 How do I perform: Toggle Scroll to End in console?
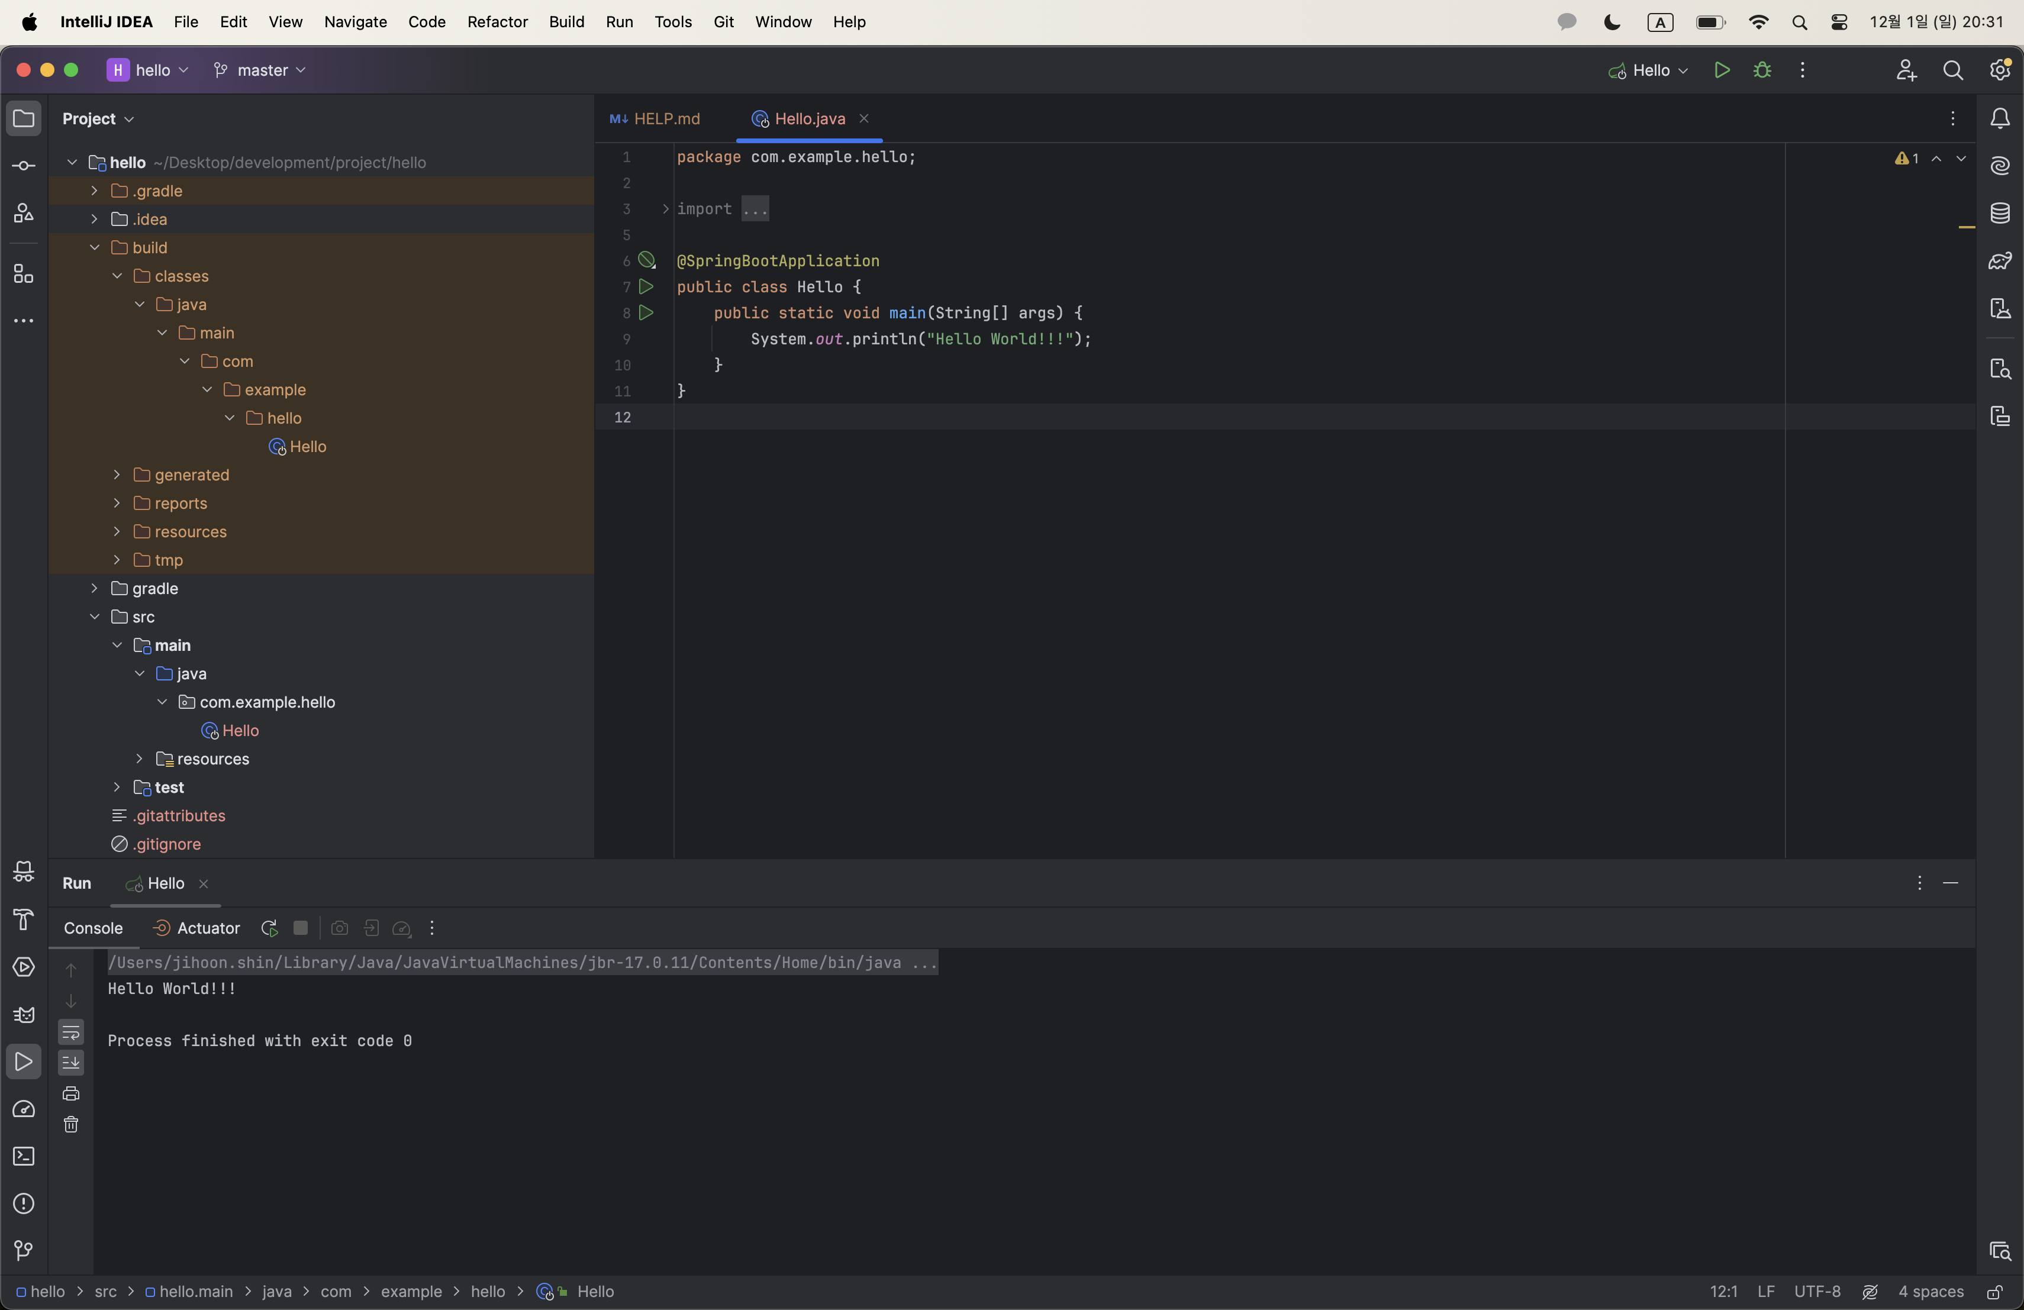pyautogui.click(x=70, y=1061)
